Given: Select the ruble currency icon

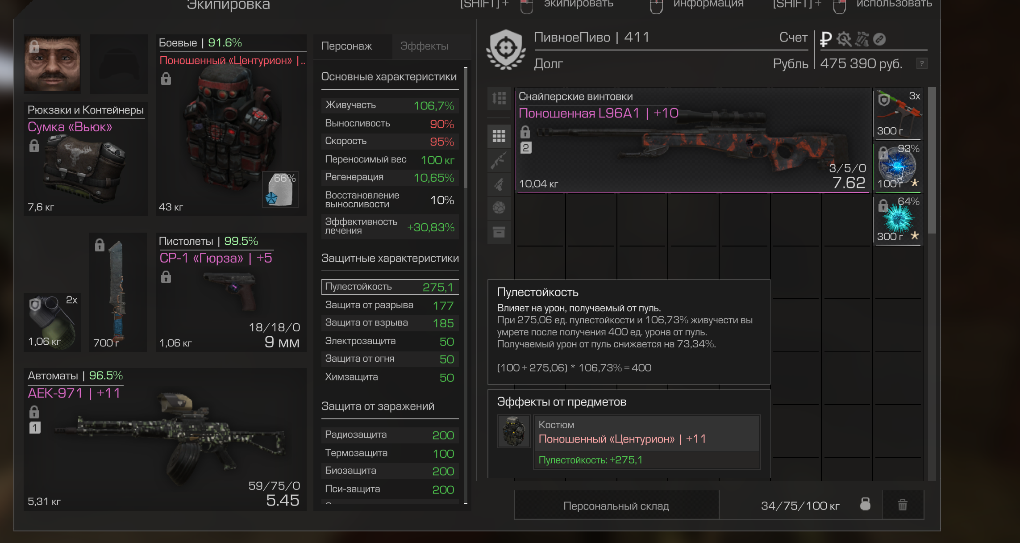Looking at the screenshot, I should (826, 39).
